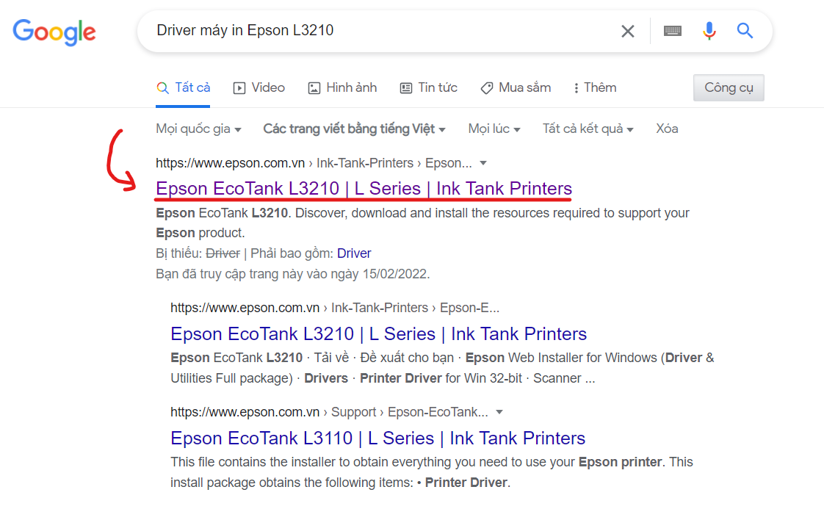Click the Google logo

tap(54, 31)
